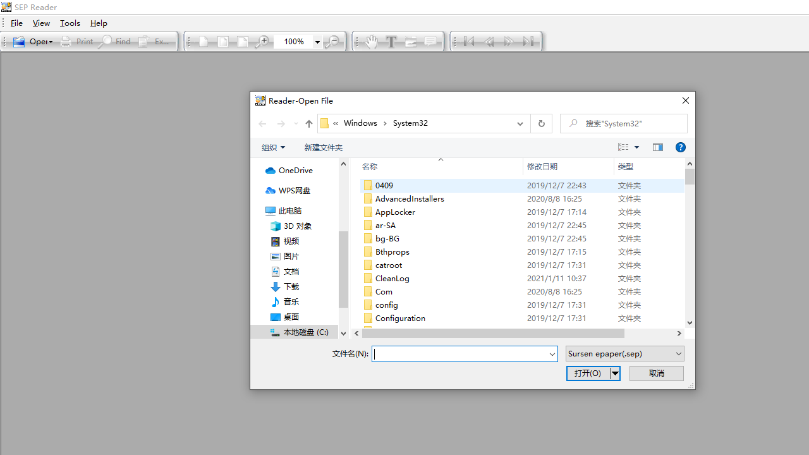Viewport: 809px width, 455px height.
Task: Jump to the first page
Action: coord(469,42)
